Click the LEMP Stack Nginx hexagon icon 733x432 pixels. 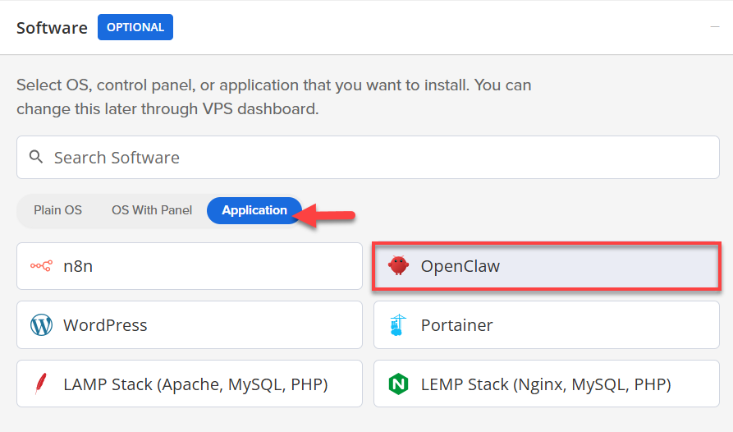coord(398,384)
